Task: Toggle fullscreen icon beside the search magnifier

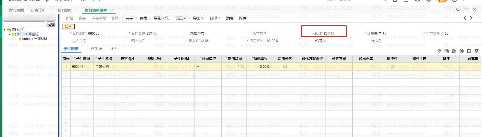Action: pos(466,10)
